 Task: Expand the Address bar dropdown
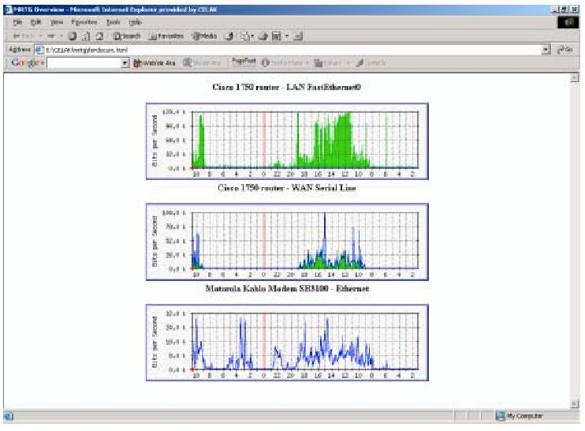tap(546, 50)
